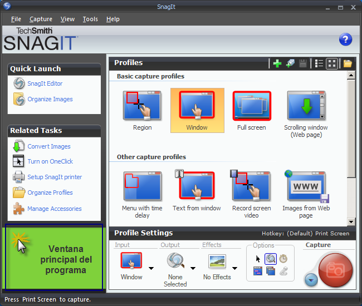362x306 pixels.
Task: Open the Input dropdown arrow
Action: tap(151, 268)
